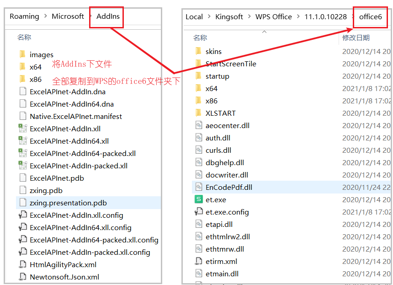This screenshot has height=285, width=393.
Task: Click the etirm.xml file icon
Action: (x=198, y=261)
